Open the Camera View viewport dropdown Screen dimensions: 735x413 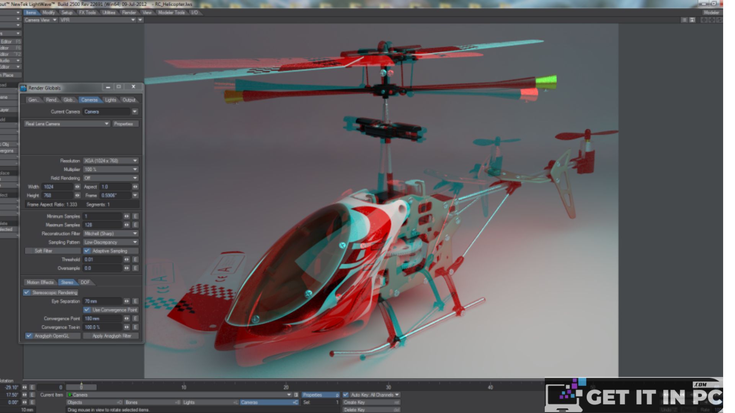tap(41, 20)
